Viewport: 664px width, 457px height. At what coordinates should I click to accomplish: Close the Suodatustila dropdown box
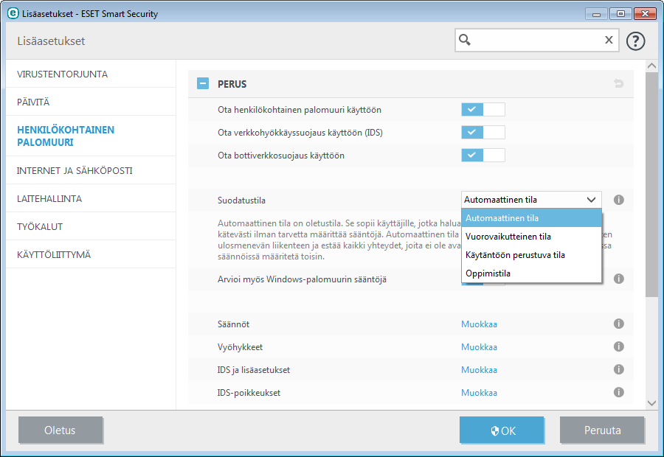click(531, 200)
